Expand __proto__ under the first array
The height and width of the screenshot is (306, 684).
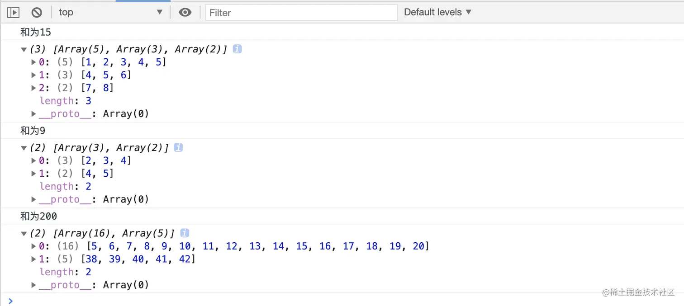coord(33,114)
